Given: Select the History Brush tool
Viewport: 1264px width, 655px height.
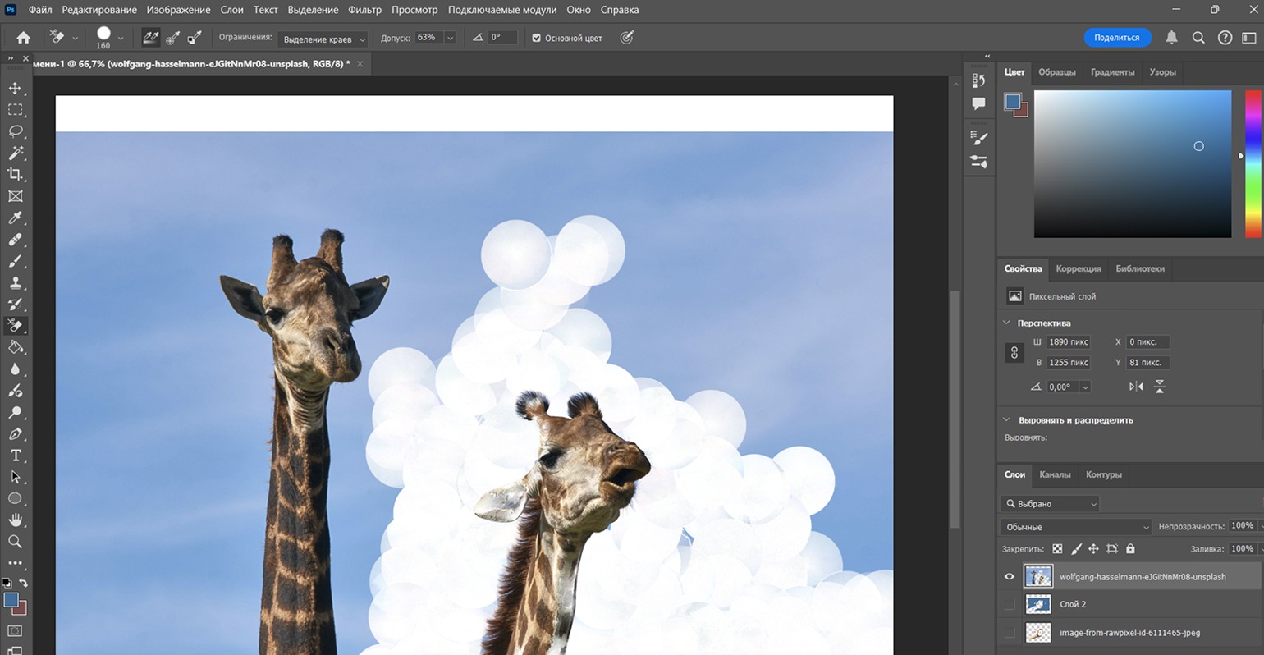Looking at the screenshot, I should [15, 305].
